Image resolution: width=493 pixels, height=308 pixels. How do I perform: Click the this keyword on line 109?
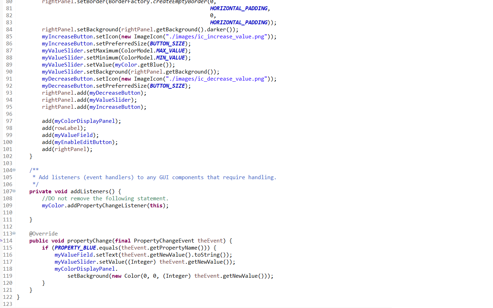click(x=156, y=206)
